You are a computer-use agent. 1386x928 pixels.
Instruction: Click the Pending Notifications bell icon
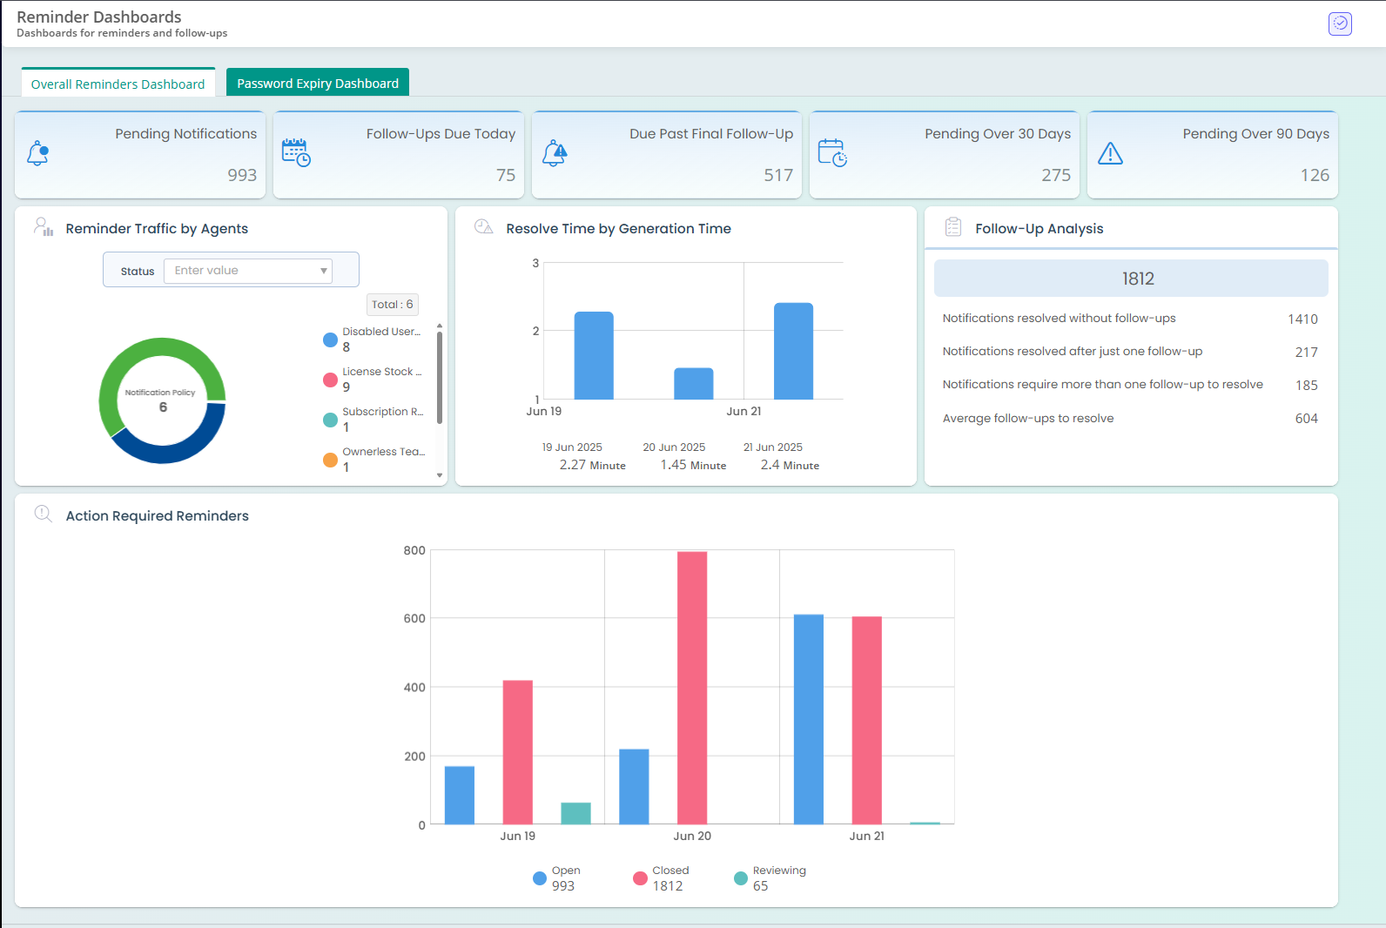click(x=38, y=153)
